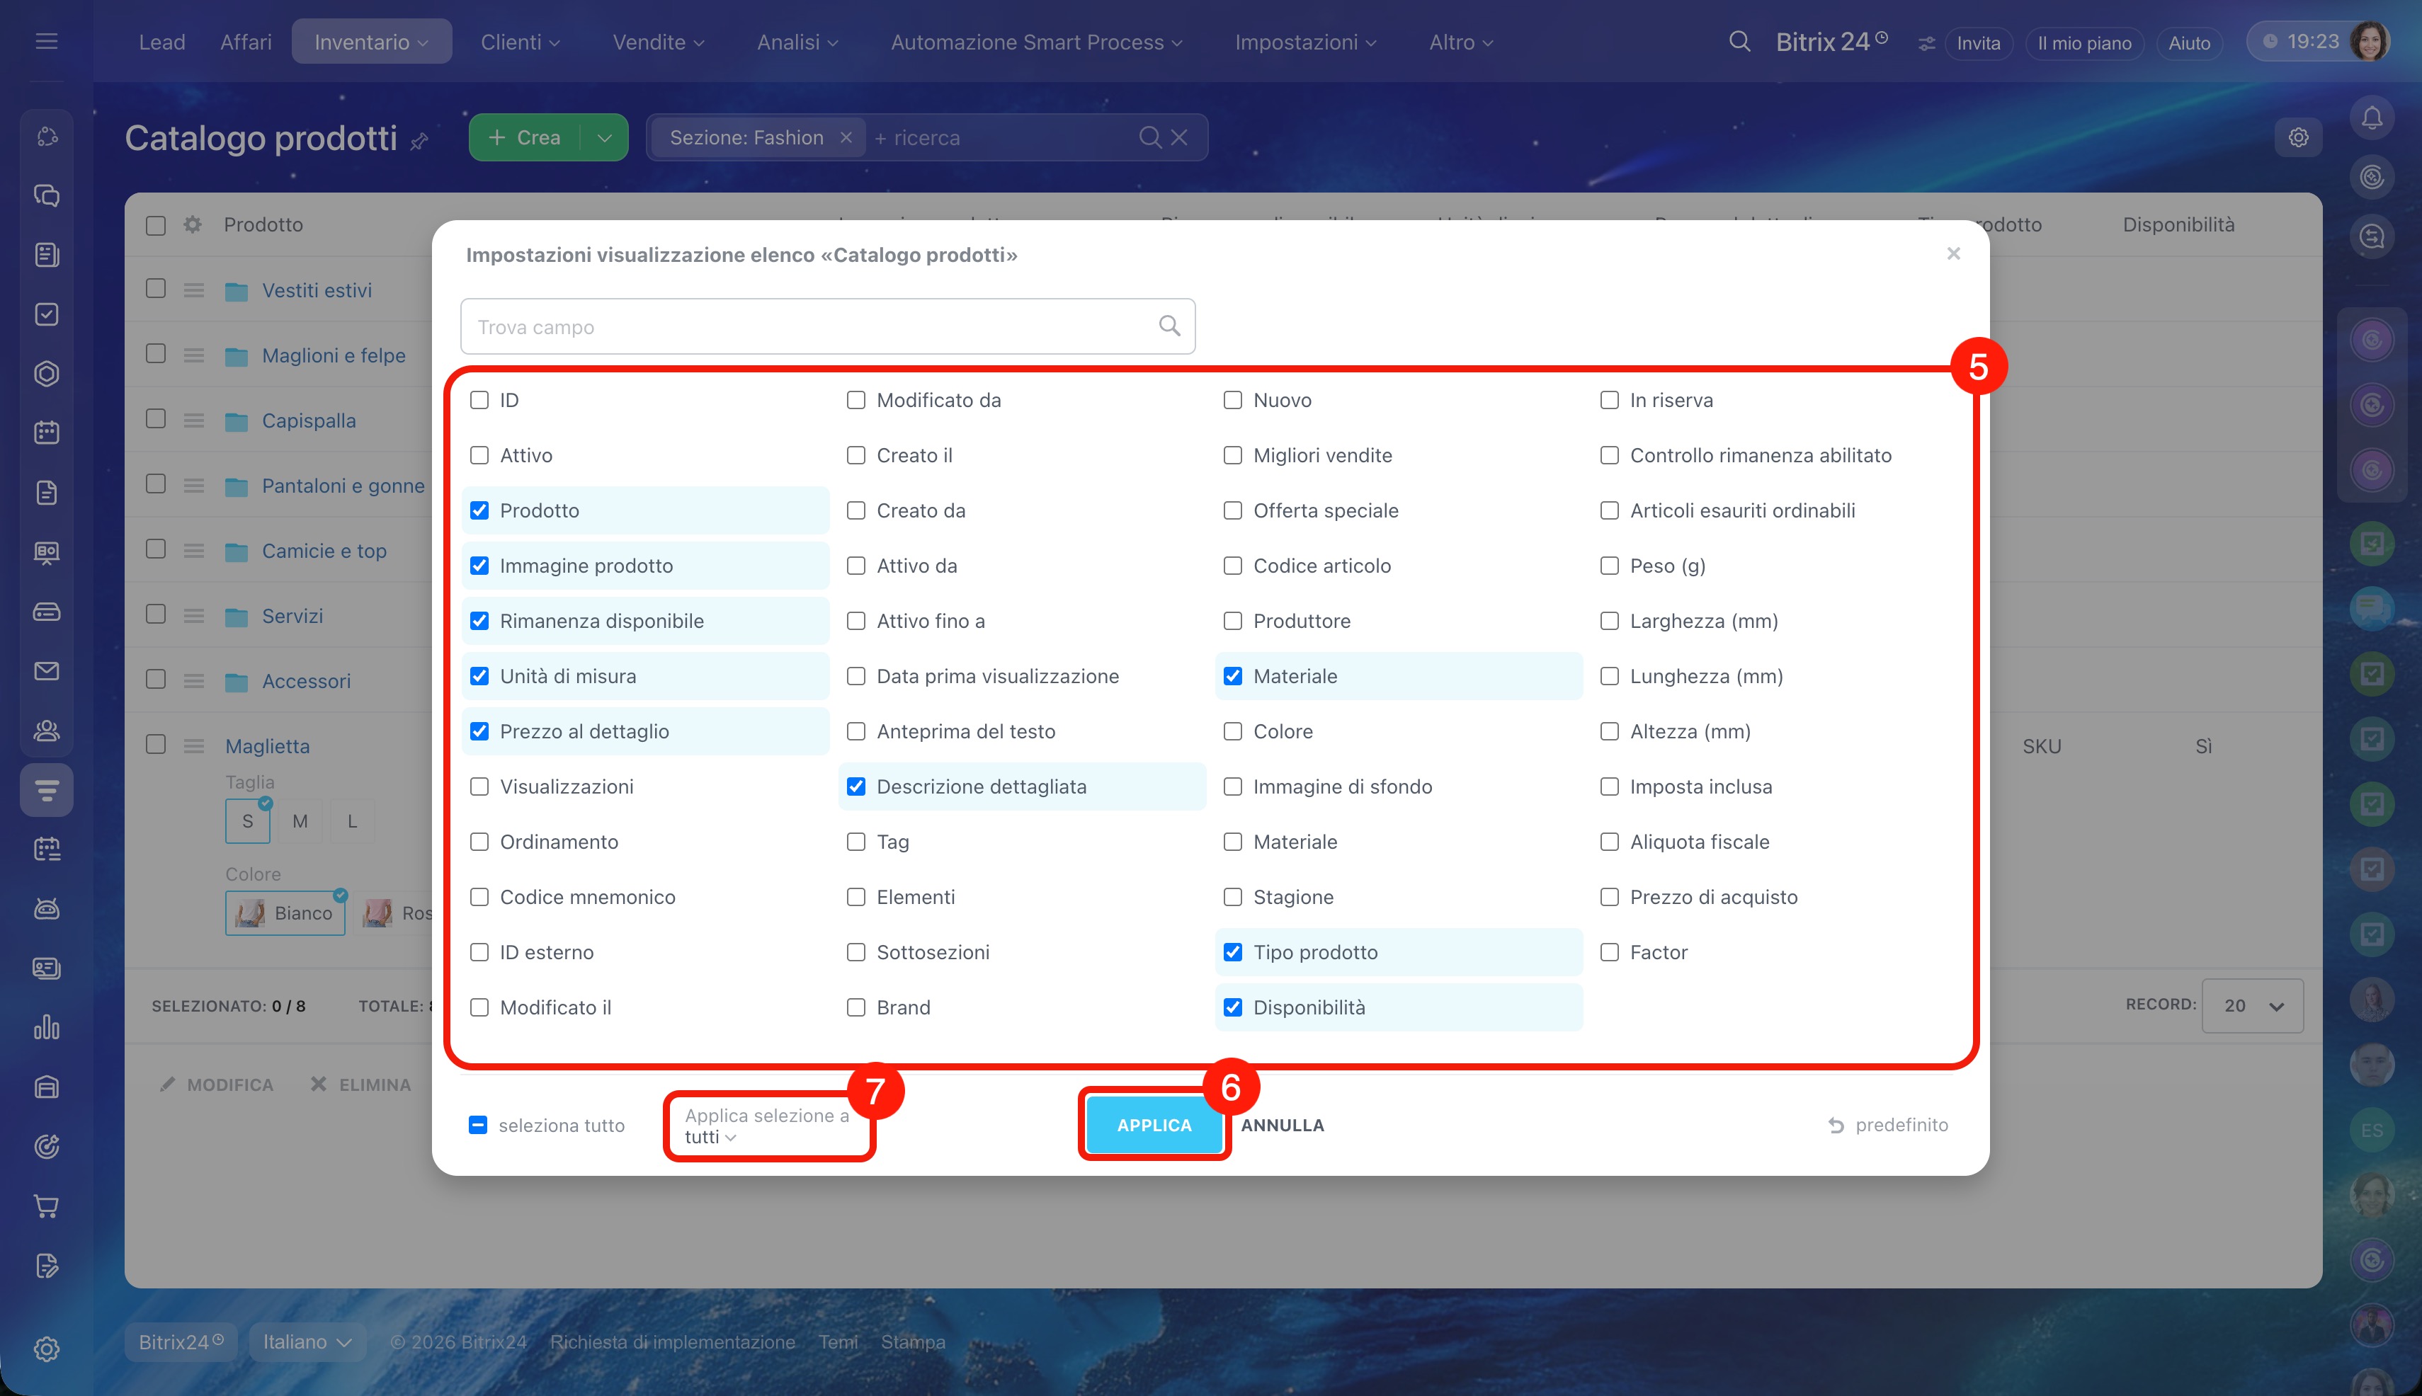Open the shopping cart sidebar icon

coord(46,1206)
